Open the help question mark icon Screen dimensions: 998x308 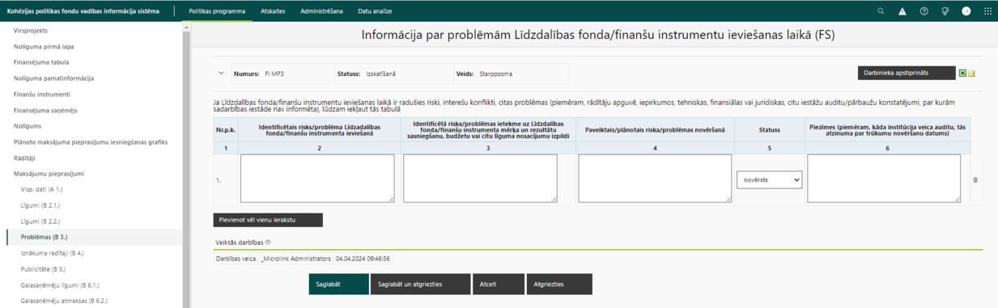(924, 11)
